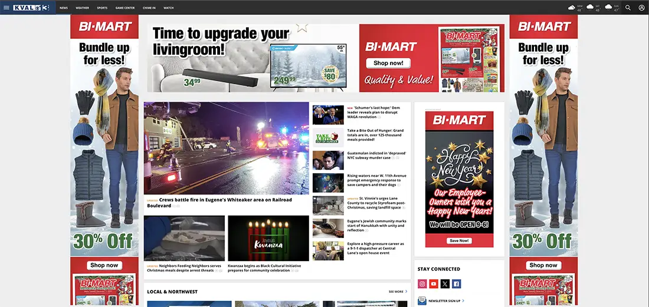Image resolution: width=649 pixels, height=307 pixels.
Task: Click the KVAL 13 station logo
Action: (31, 8)
